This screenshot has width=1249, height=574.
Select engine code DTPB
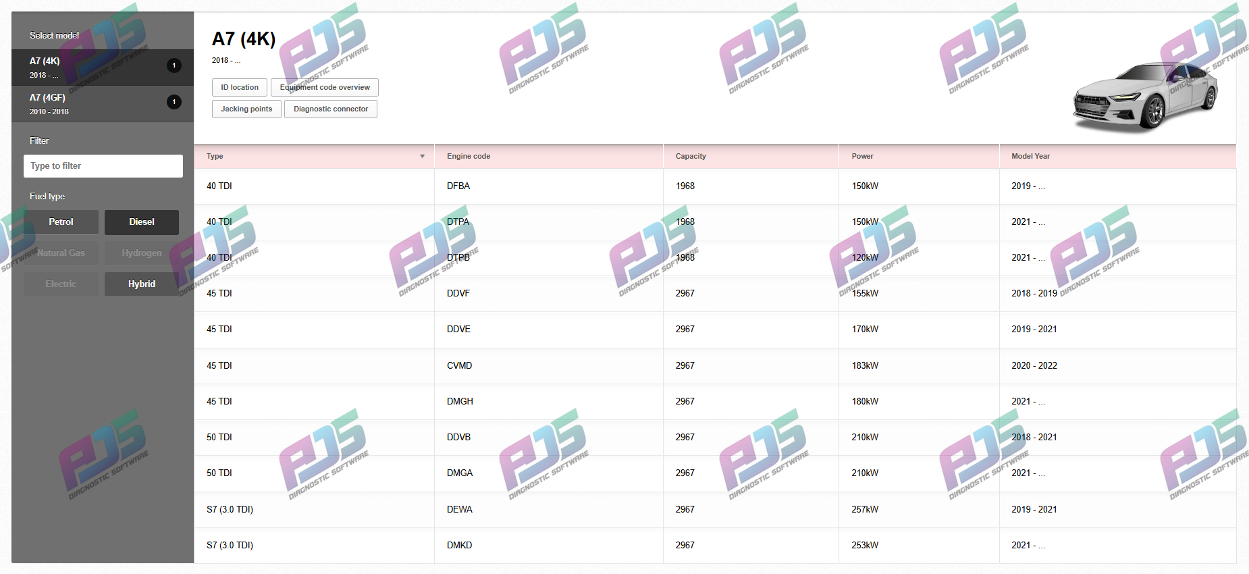pos(458,258)
